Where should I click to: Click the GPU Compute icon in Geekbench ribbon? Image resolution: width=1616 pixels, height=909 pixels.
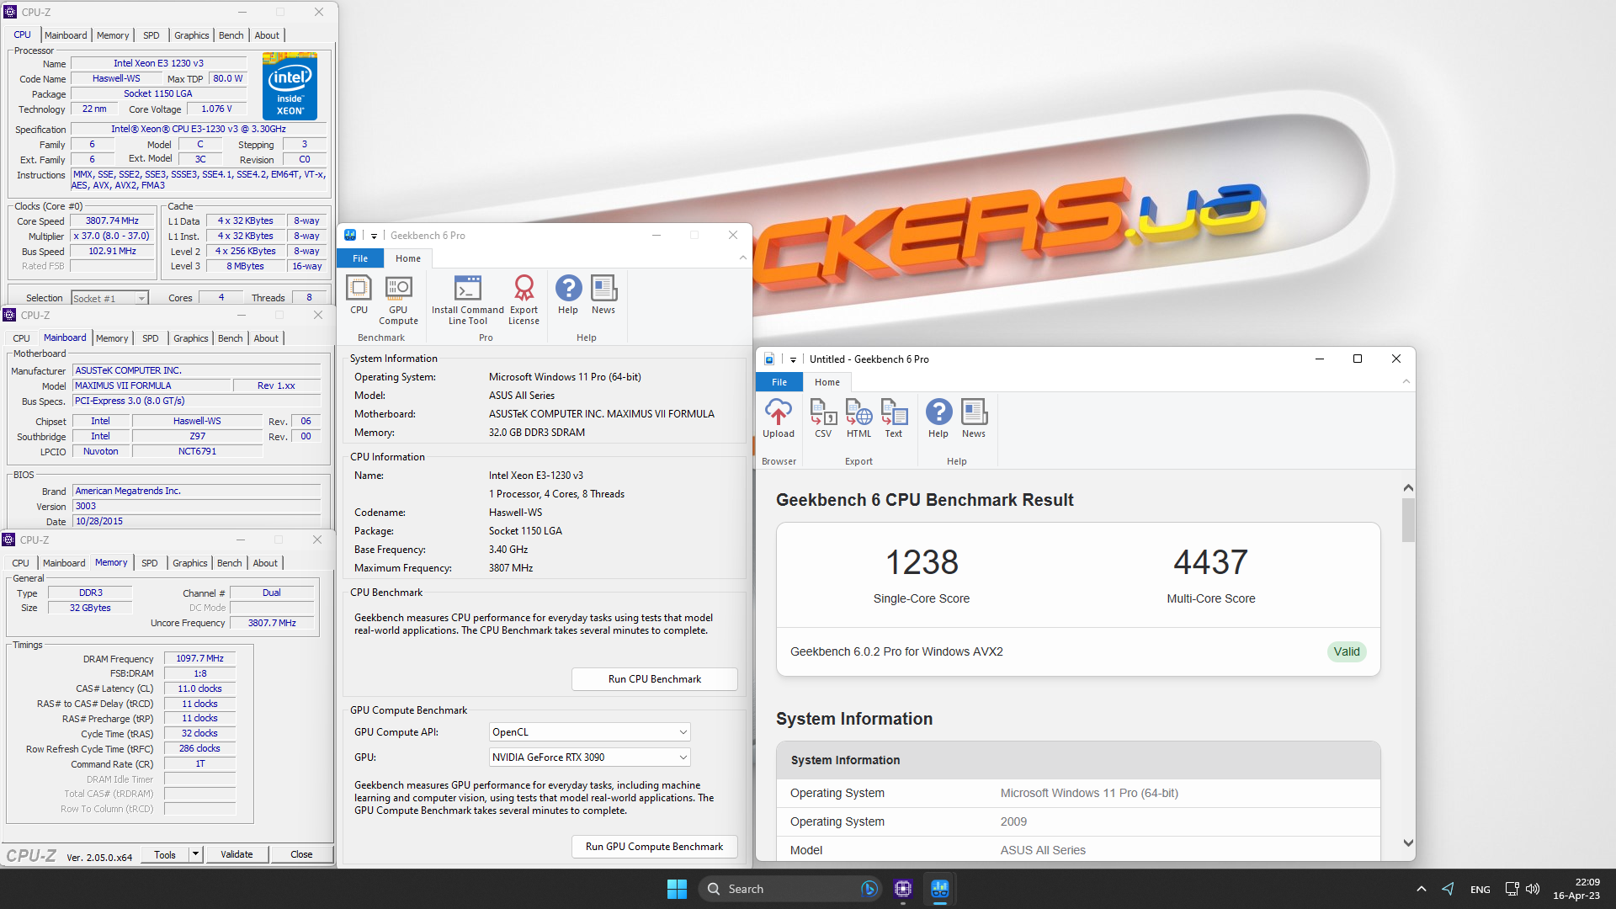click(x=398, y=300)
